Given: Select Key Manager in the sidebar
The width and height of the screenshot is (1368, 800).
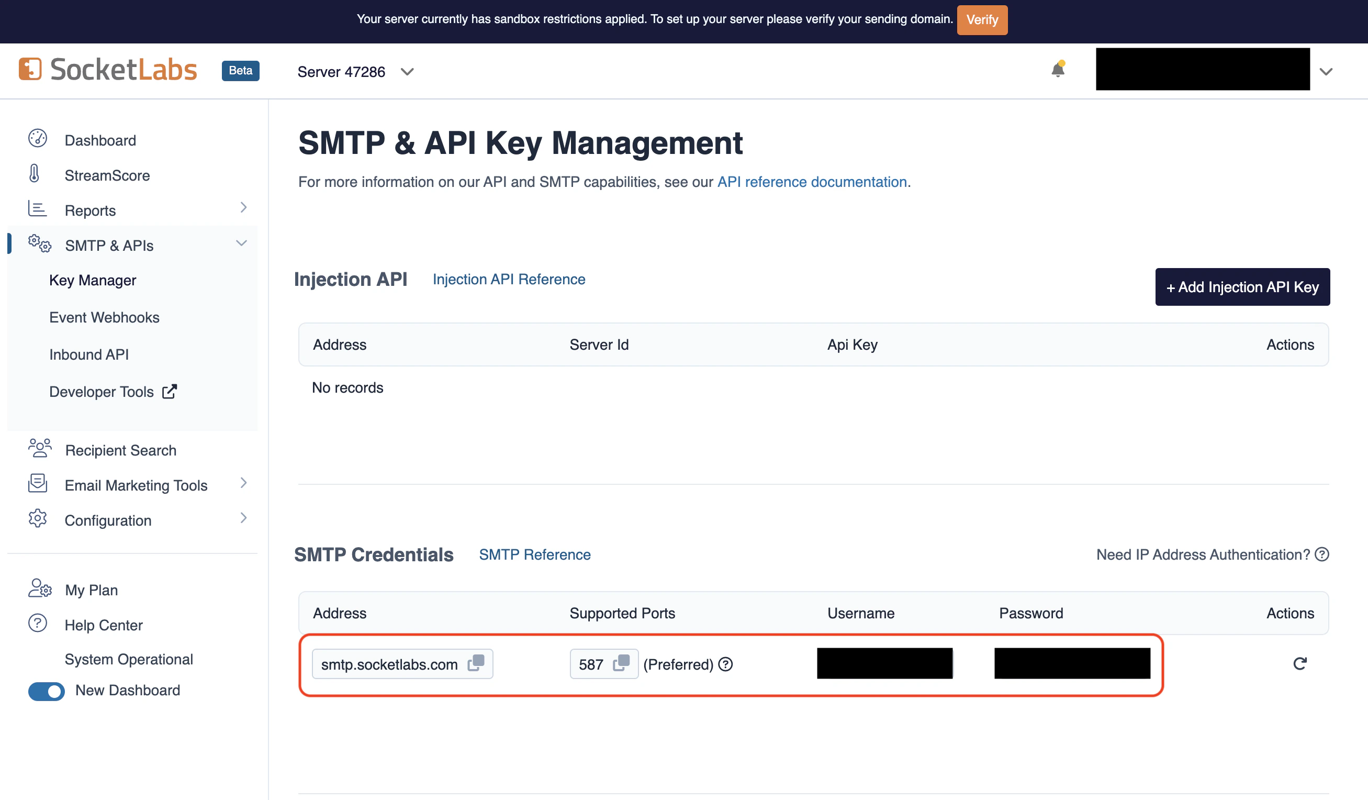Looking at the screenshot, I should tap(92, 280).
